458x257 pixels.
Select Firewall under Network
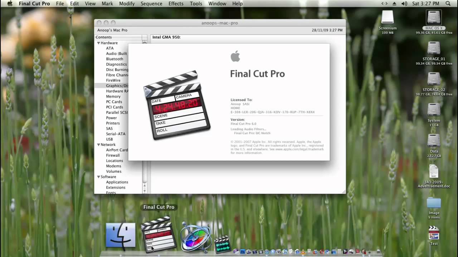113,155
